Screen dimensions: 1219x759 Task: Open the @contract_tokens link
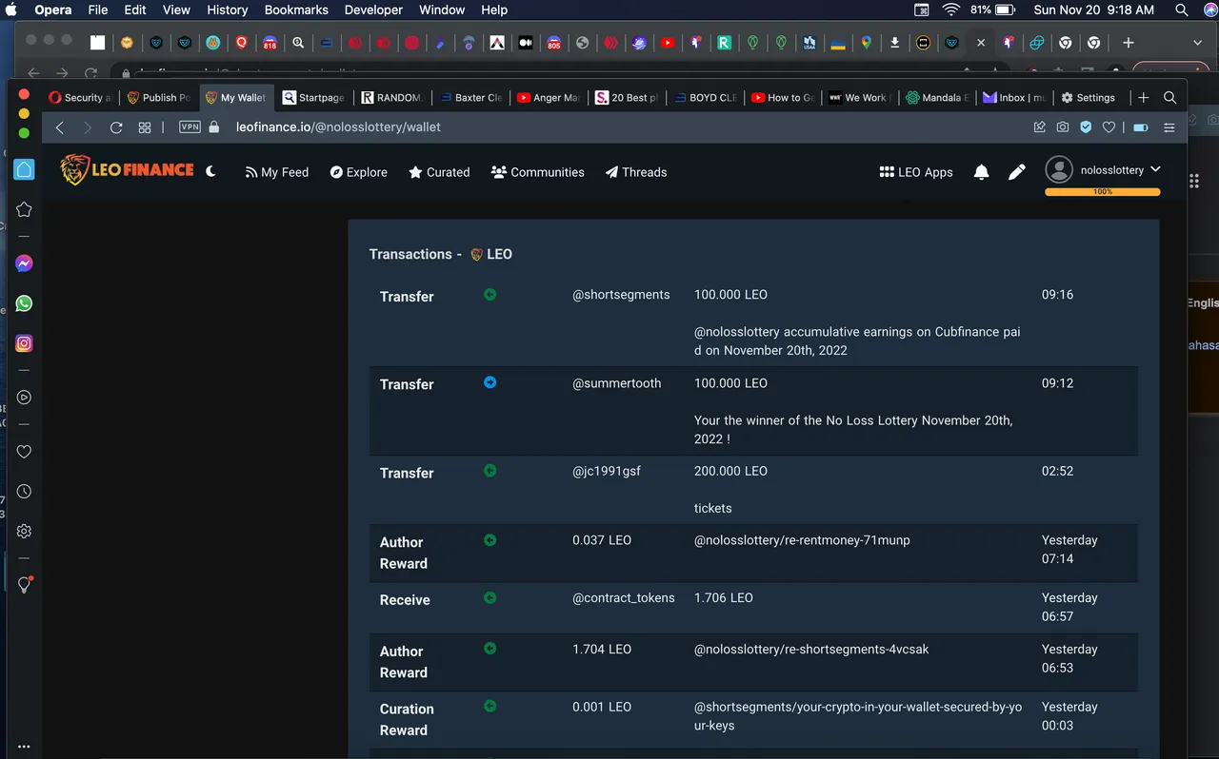tap(624, 598)
